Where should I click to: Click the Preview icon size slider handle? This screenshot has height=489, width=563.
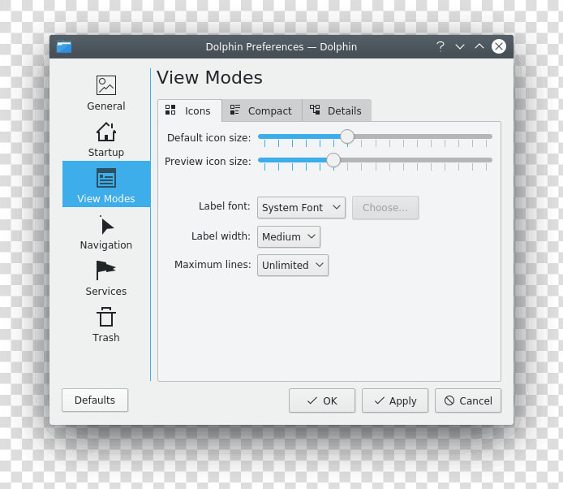tap(333, 160)
